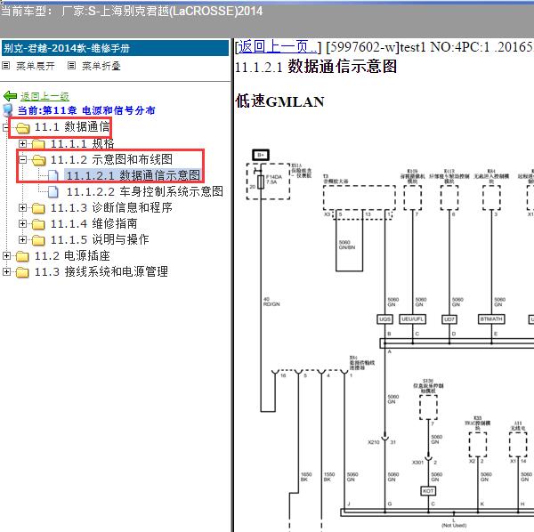Screen dimensions: 534x532
Task: Select 11.3 接线系统和电源管理 tree label
Action: click(x=101, y=271)
